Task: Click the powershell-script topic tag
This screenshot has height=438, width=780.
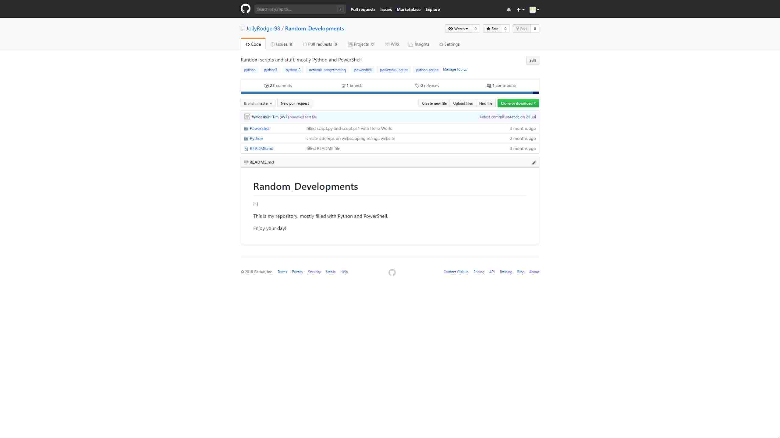Action: (394, 70)
